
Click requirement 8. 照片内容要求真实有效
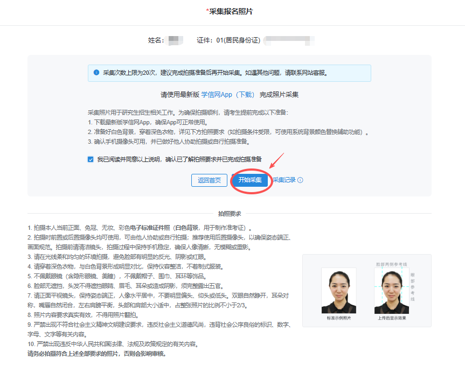84,315
